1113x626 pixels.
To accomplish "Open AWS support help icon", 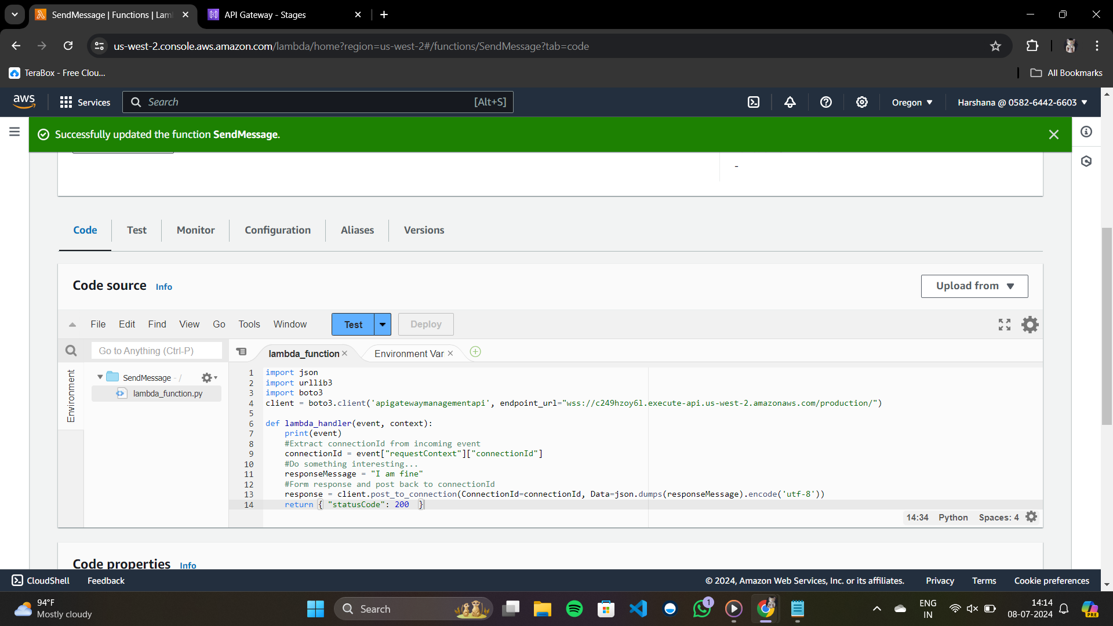I will tap(825, 102).
